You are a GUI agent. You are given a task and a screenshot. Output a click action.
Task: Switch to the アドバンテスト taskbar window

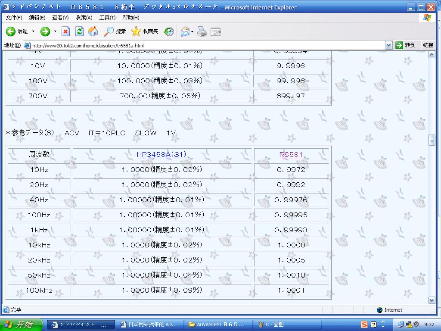click(81, 325)
